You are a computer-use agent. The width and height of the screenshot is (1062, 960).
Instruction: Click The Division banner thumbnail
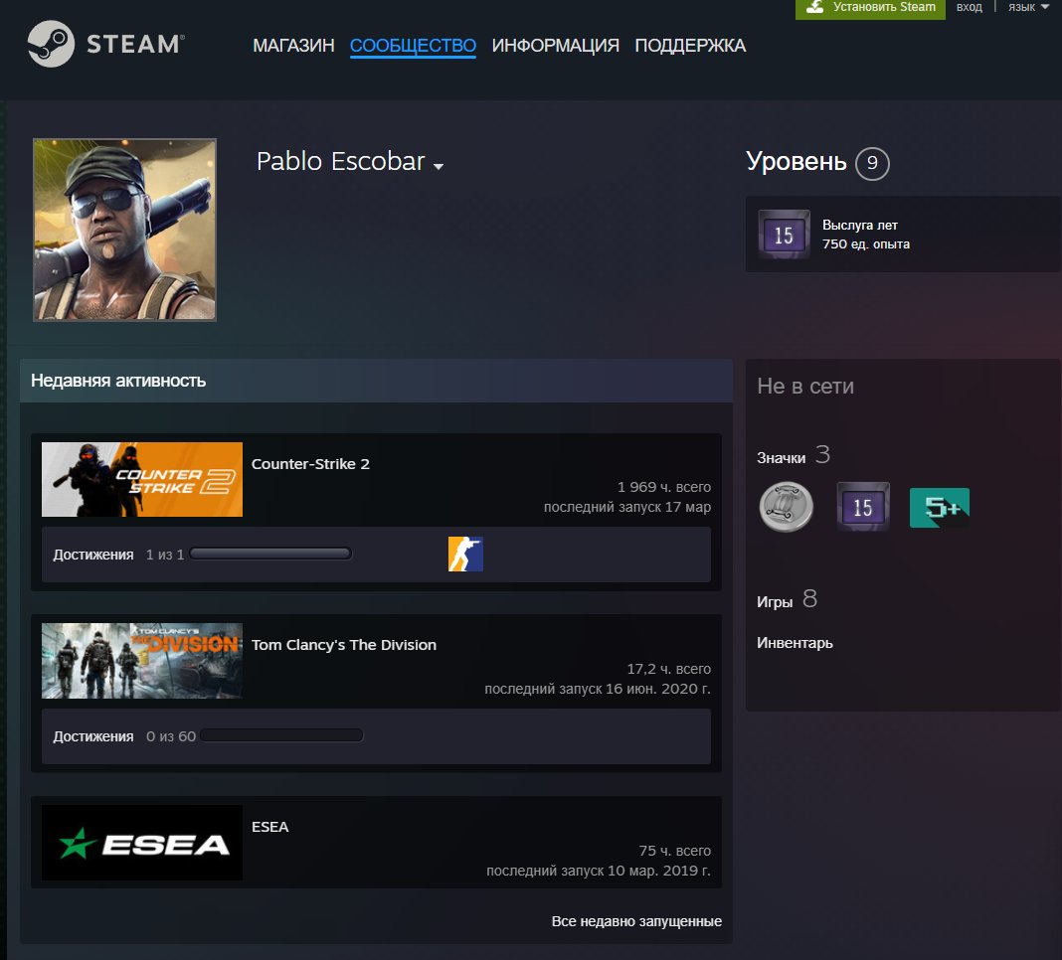click(142, 661)
